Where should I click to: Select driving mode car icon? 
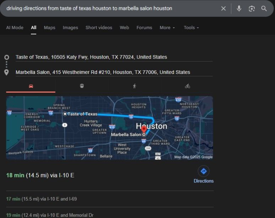coord(31,86)
